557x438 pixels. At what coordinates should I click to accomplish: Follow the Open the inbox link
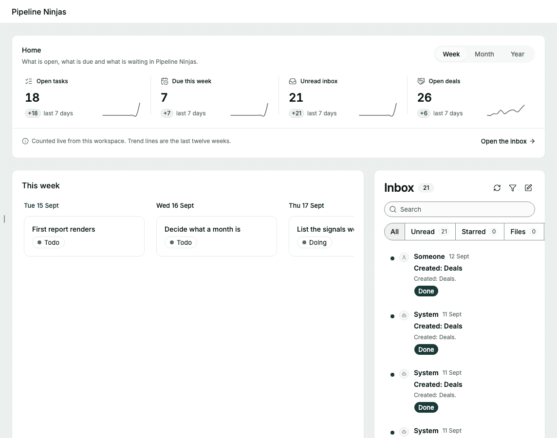coord(508,141)
